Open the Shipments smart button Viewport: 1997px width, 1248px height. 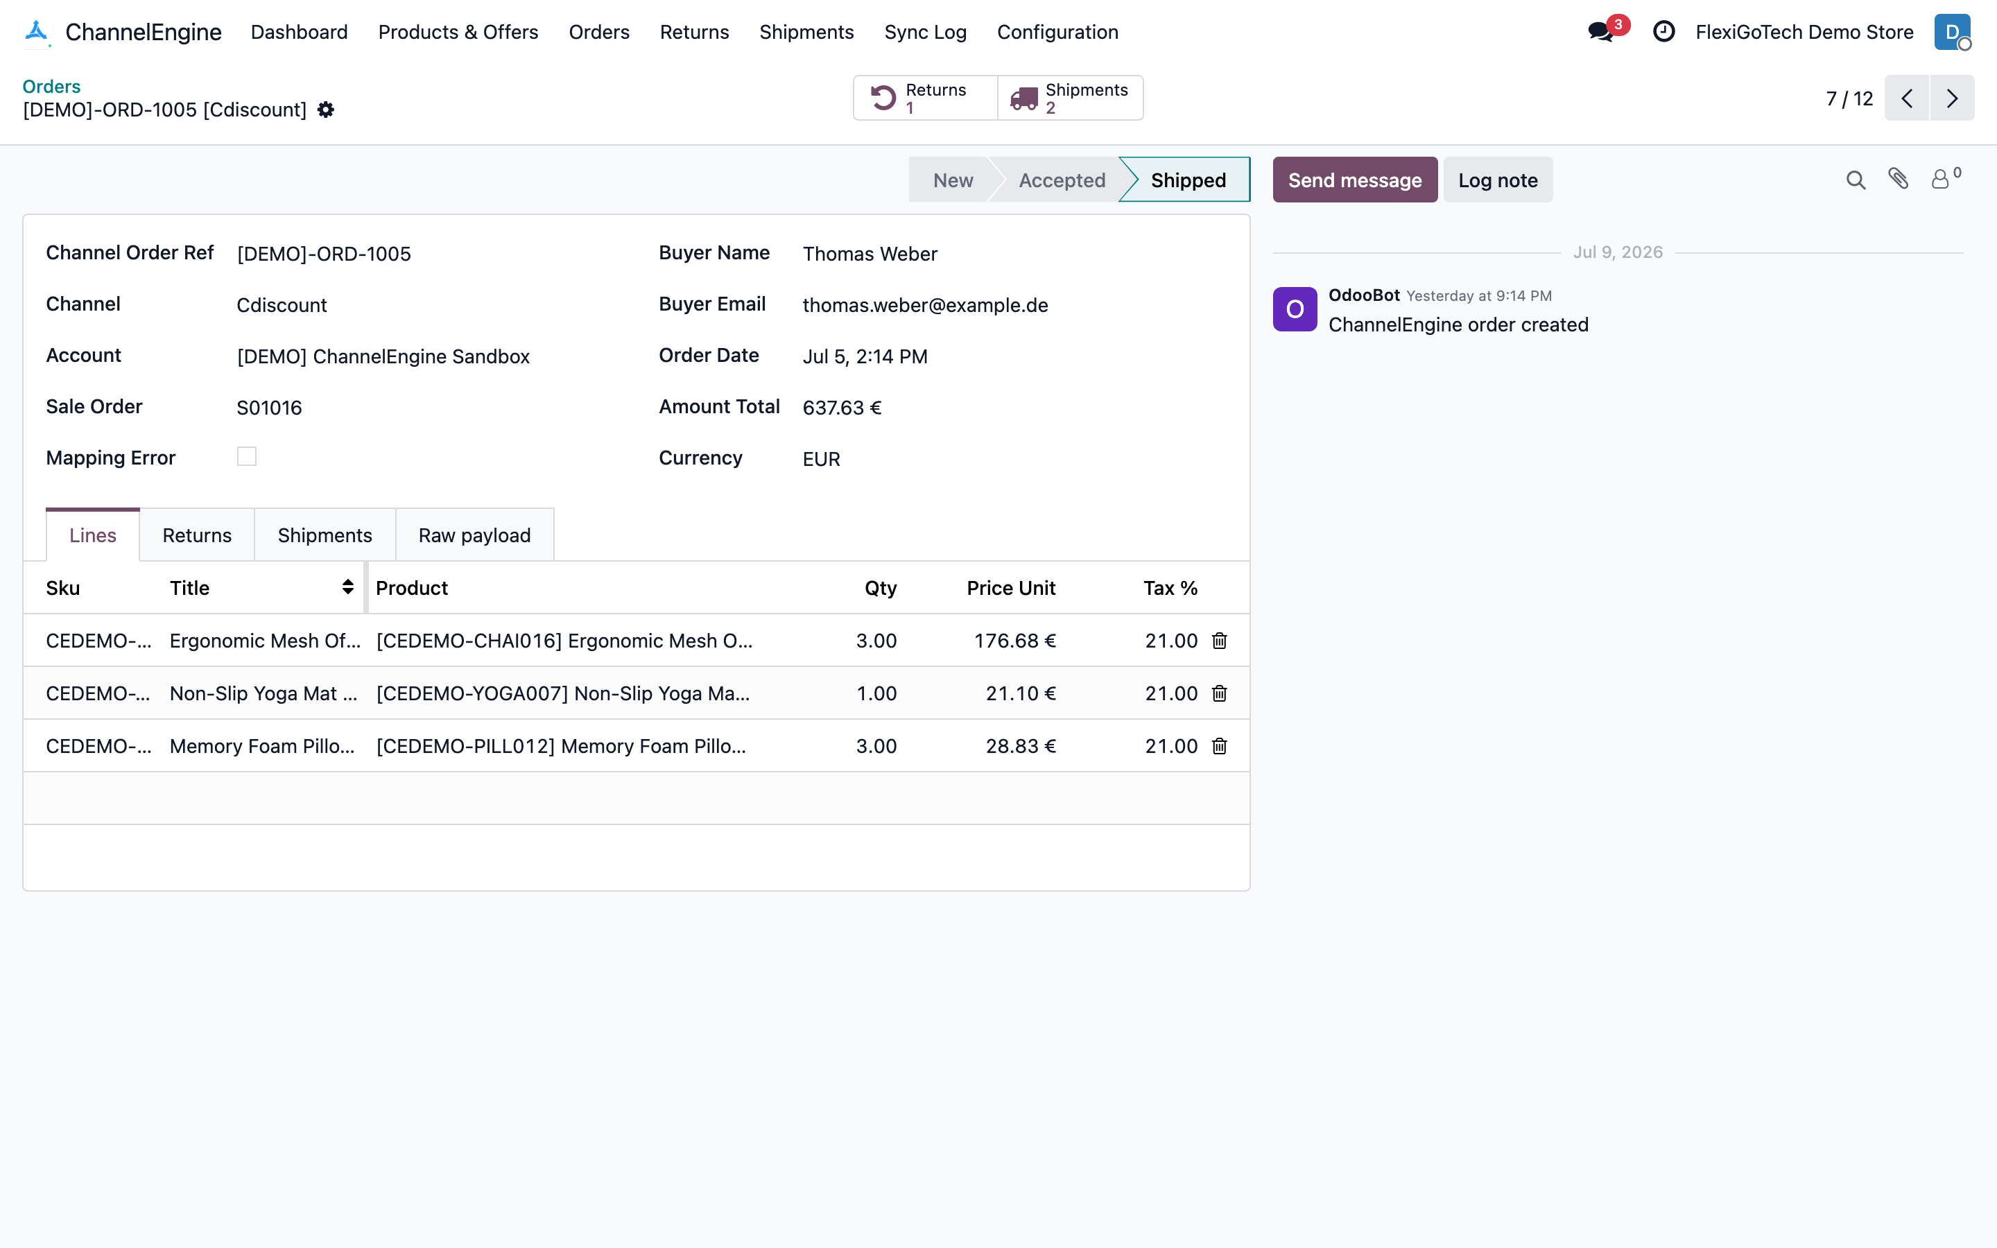point(1069,98)
